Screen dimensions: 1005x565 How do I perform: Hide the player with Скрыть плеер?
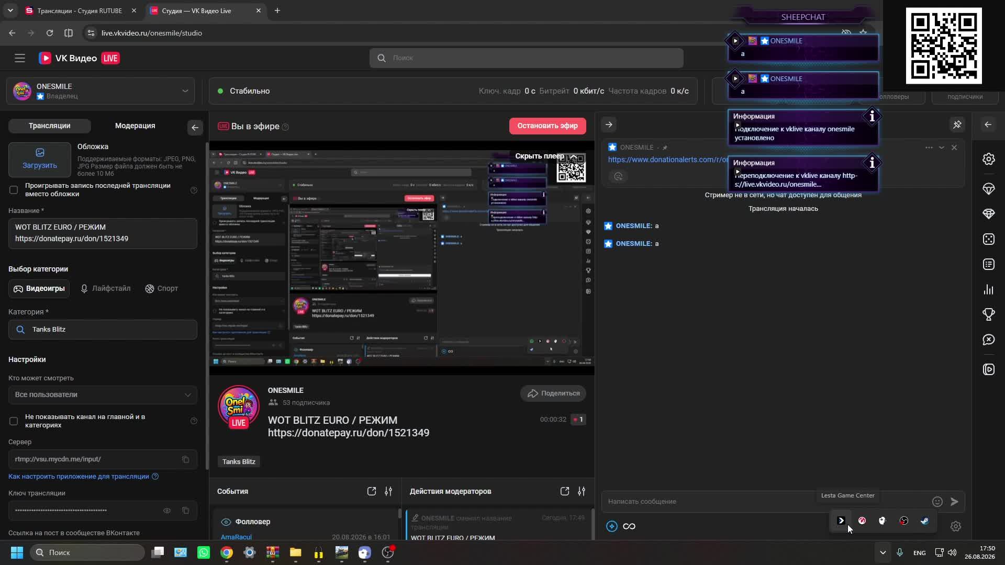(546, 156)
